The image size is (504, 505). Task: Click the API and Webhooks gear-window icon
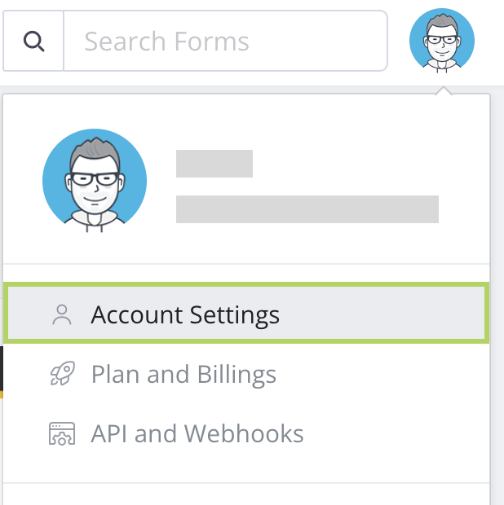pos(62,434)
